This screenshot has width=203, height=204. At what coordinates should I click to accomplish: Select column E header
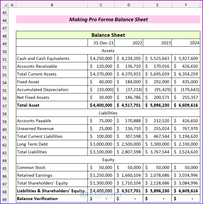tap(157, 5)
